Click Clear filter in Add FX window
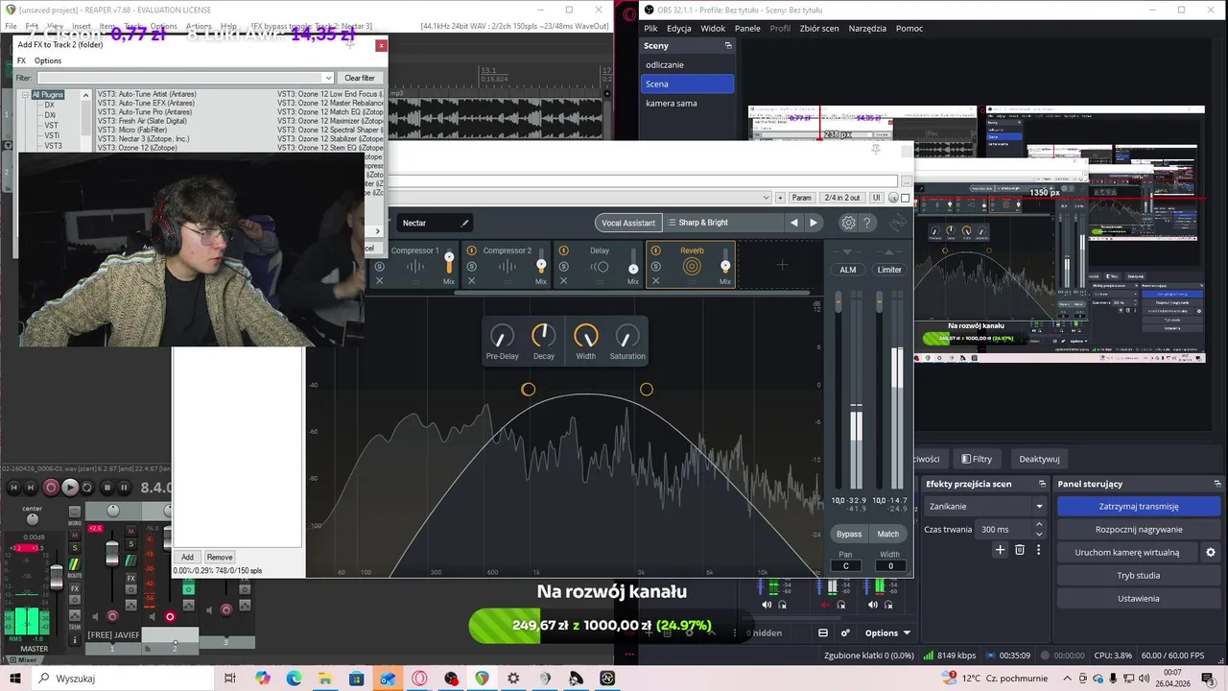 (360, 78)
